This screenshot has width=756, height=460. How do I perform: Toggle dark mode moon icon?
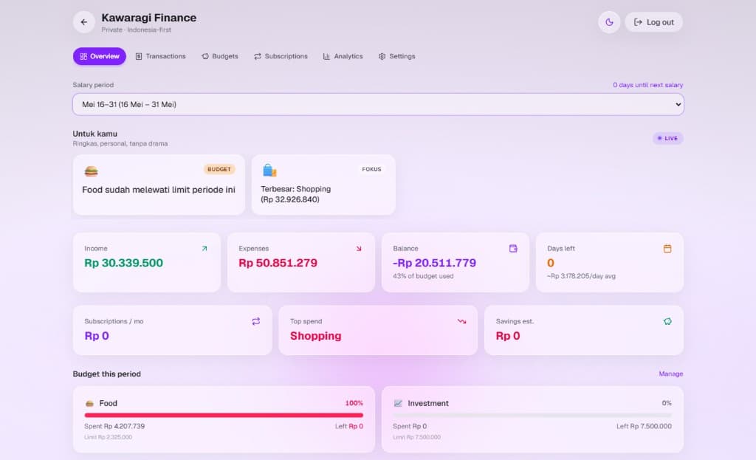coord(609,22)
